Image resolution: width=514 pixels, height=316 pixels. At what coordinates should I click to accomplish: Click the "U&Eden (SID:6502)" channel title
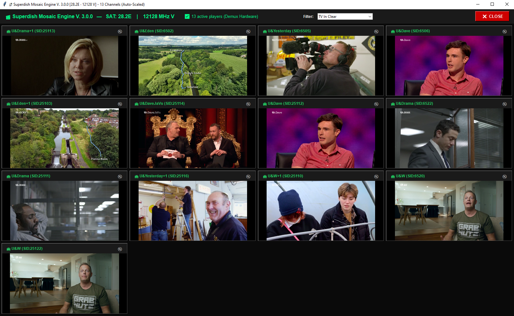click(157, 31)
